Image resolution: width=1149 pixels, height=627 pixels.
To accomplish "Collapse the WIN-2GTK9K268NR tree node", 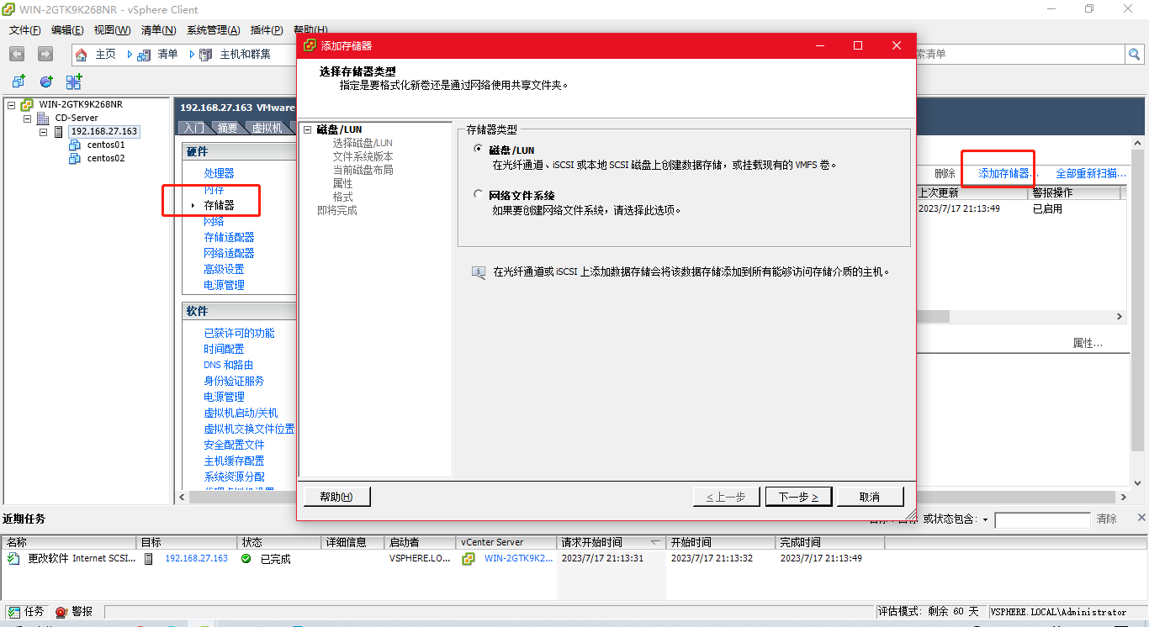I will click(x=12, y=105).
